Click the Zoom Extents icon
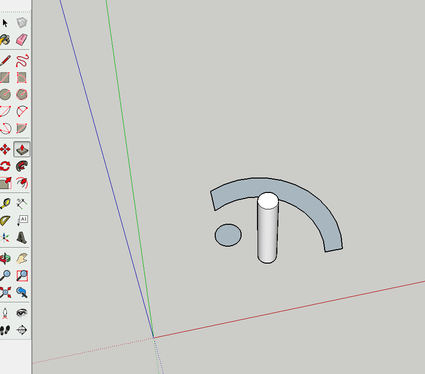 [x=5, y=292]
